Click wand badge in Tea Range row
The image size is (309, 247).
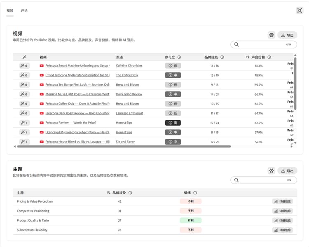24,84
